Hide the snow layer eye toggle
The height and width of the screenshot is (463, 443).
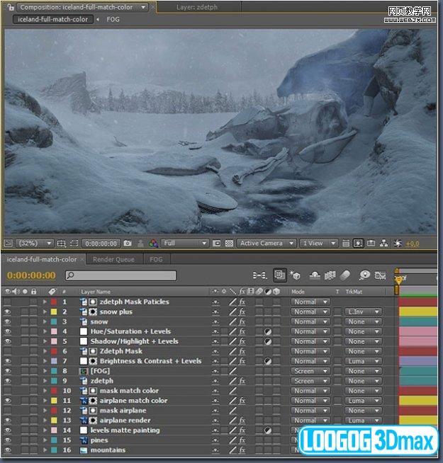[7, 321]
